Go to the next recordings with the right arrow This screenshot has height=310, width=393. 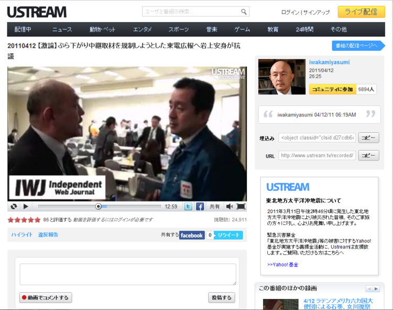coord(376,288)
